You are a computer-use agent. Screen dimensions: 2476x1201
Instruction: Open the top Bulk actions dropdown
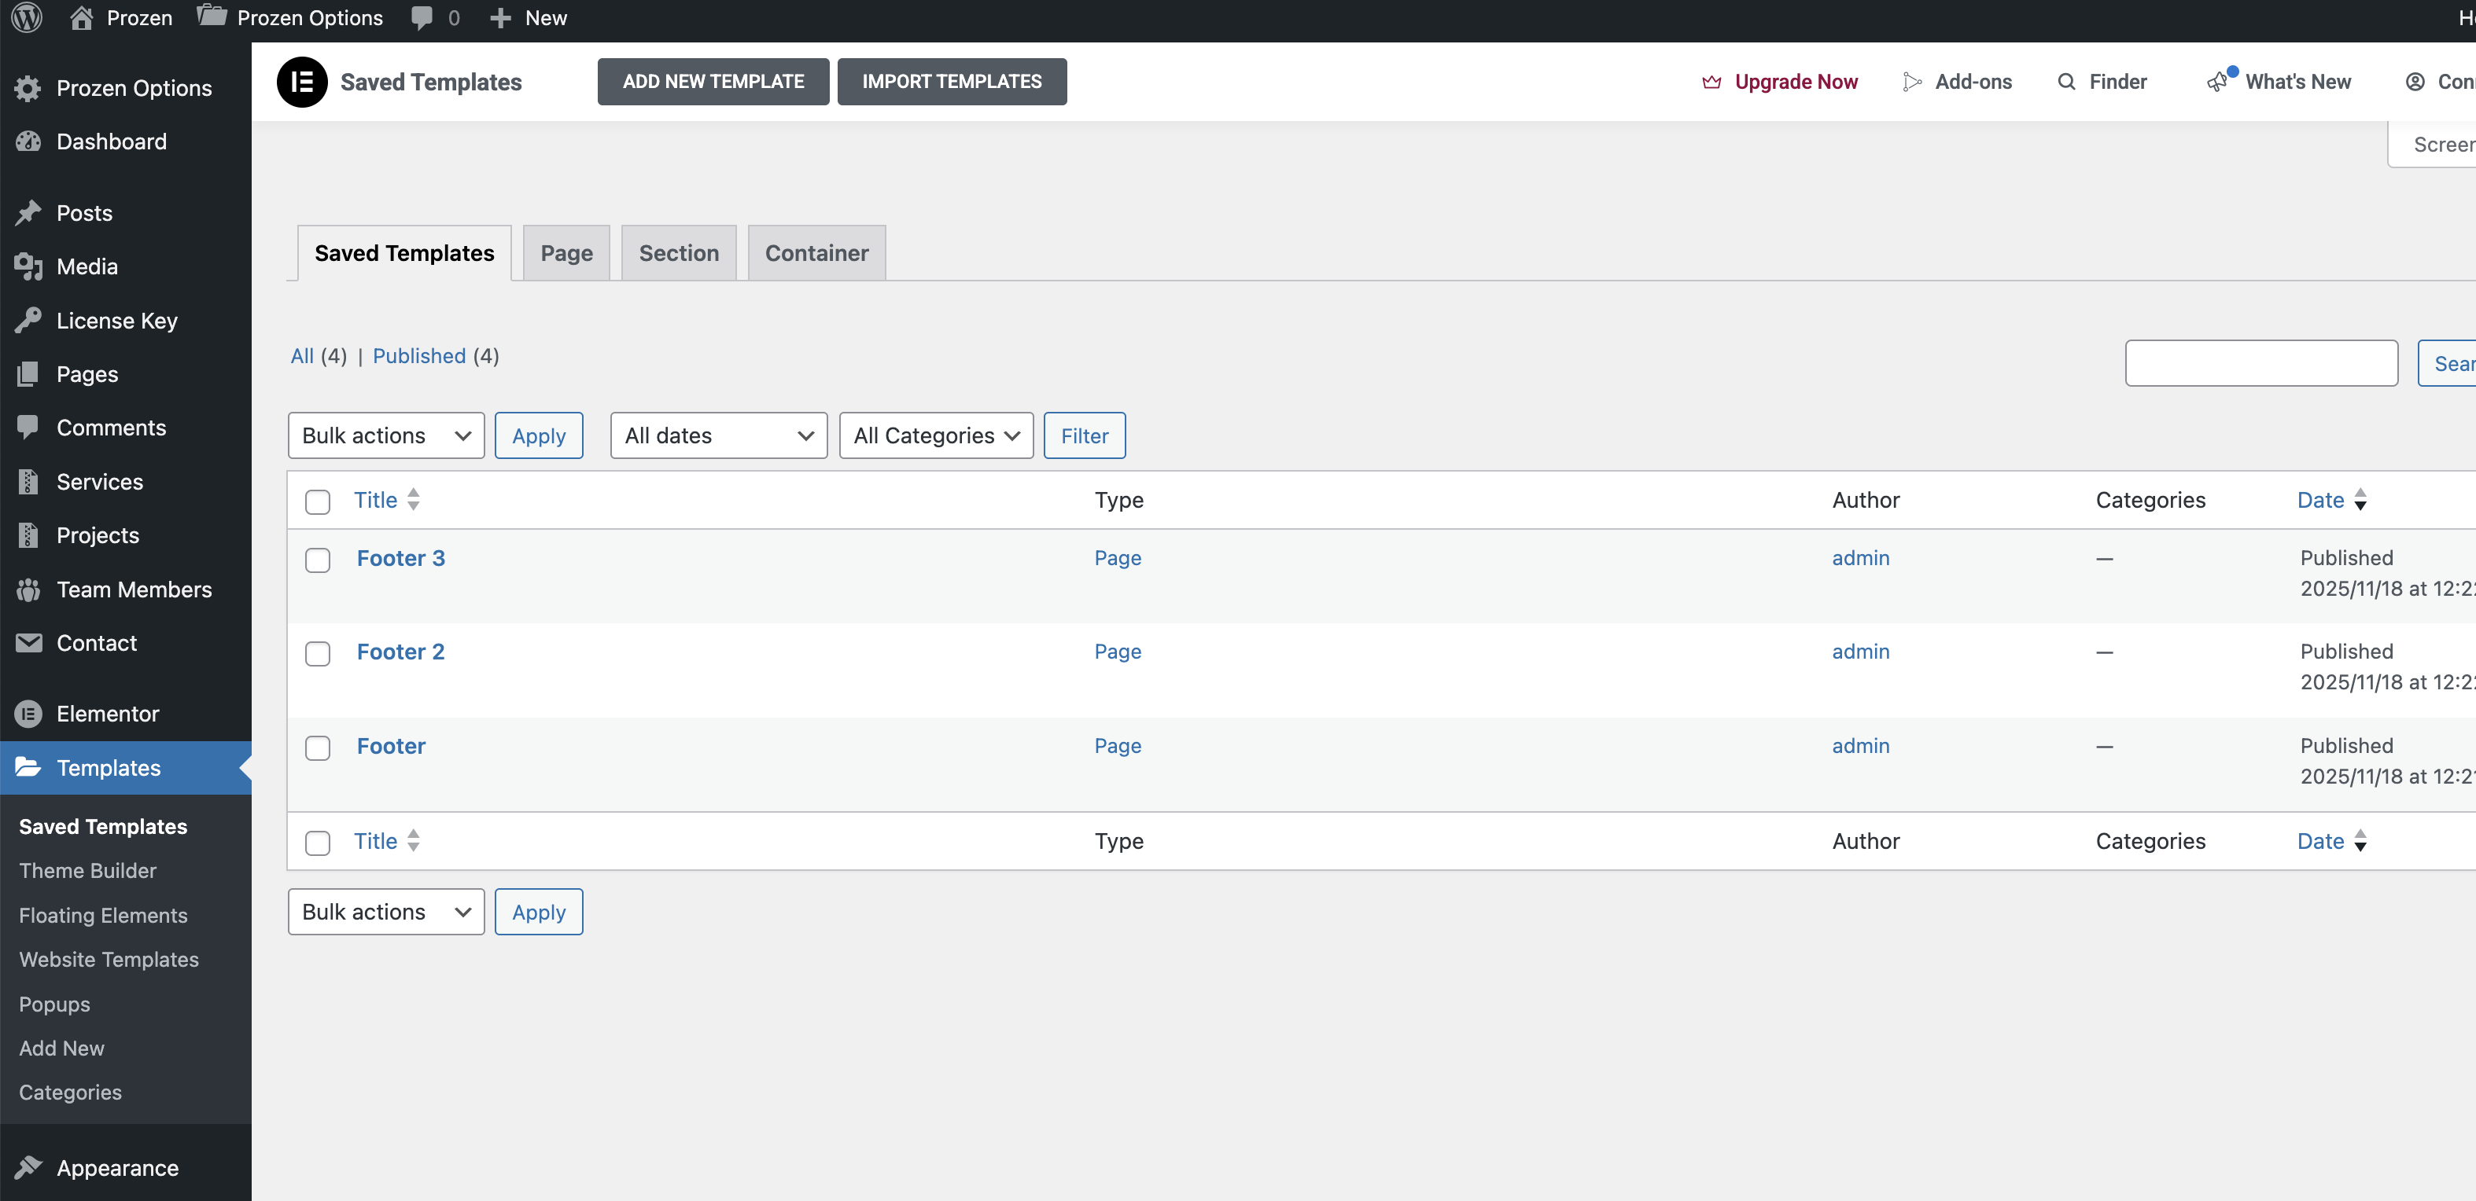(385, 435)
